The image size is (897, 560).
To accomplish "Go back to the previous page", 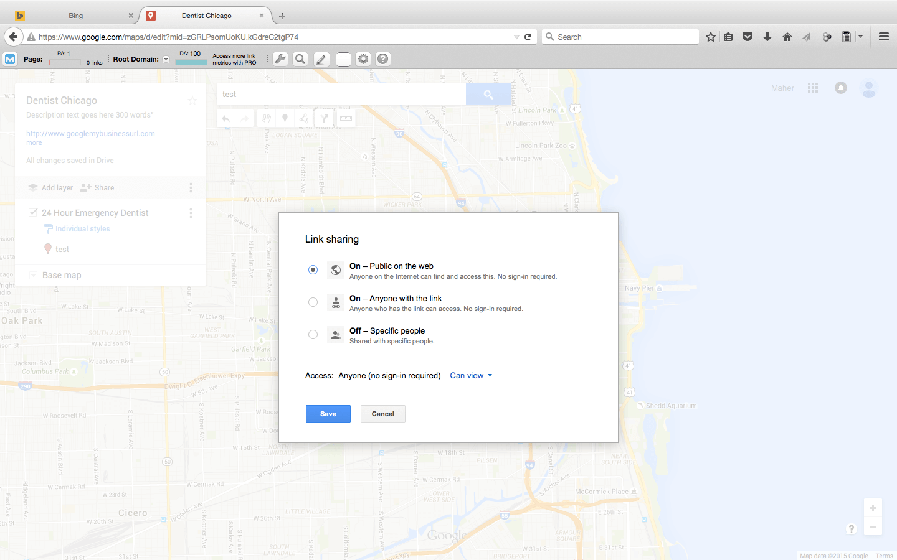I will (x=13, y=37).
